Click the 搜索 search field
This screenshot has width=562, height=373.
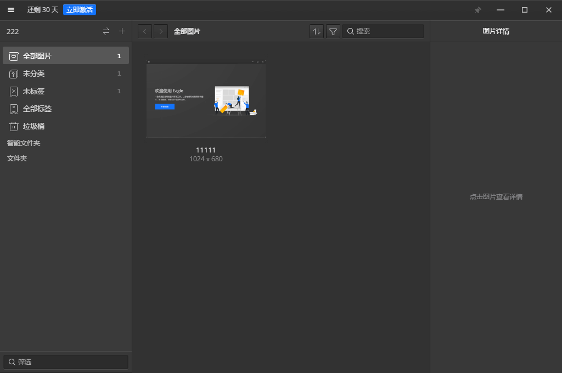pos(387,31)
